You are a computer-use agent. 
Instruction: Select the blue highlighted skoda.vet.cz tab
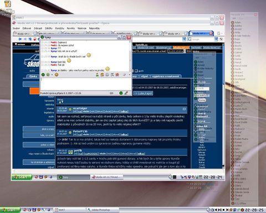click(201, 33)
